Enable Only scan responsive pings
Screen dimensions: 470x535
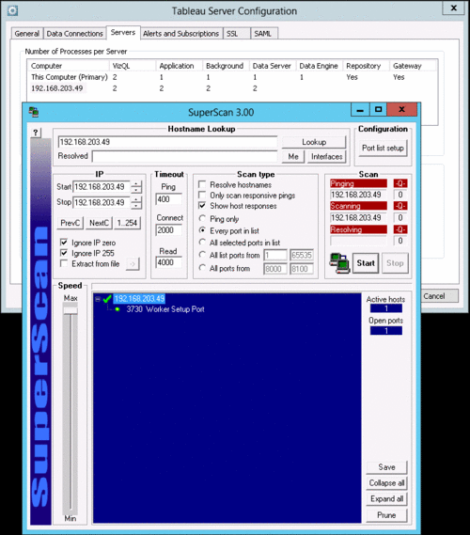pos(202,196)
